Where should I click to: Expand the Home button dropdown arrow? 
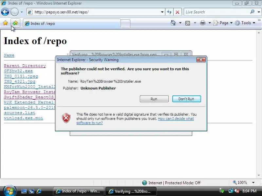180,23
